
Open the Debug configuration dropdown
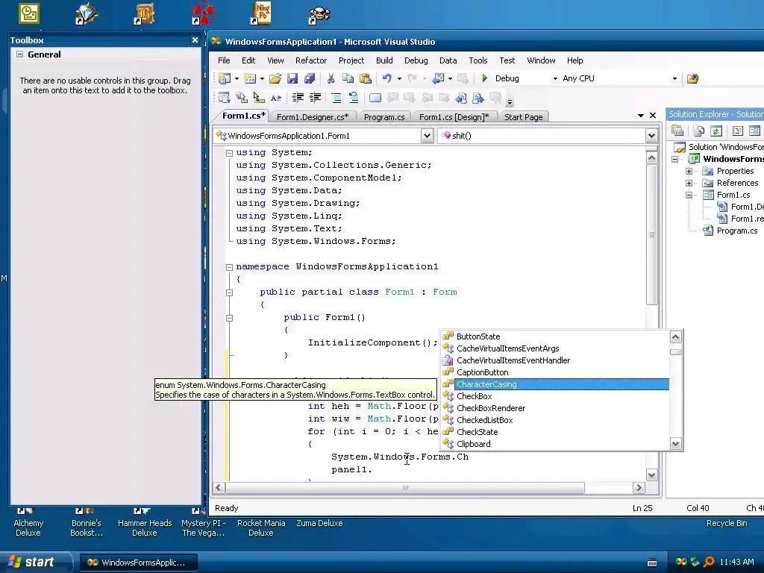[x=555, y=79]
